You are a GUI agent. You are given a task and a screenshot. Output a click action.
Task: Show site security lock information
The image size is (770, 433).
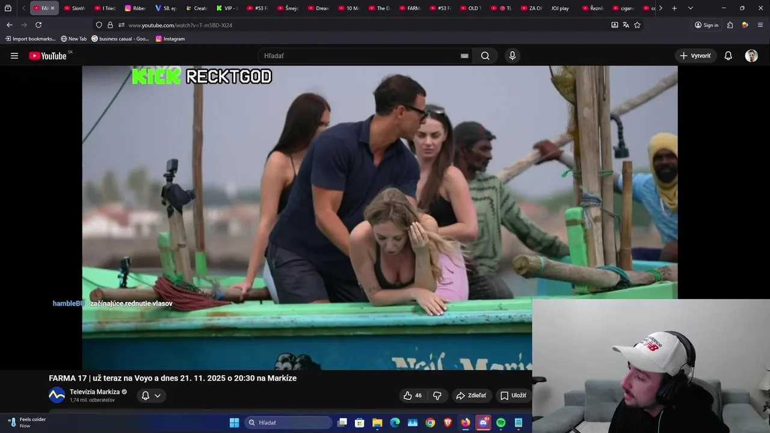point(110,25)
